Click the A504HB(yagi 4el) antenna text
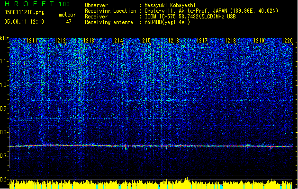The height and width of the screenshot is (189, 298). (x=167, y=22)
